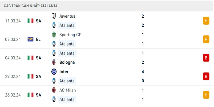Click Atalanta crest in the Juventus match

point(54,25)
